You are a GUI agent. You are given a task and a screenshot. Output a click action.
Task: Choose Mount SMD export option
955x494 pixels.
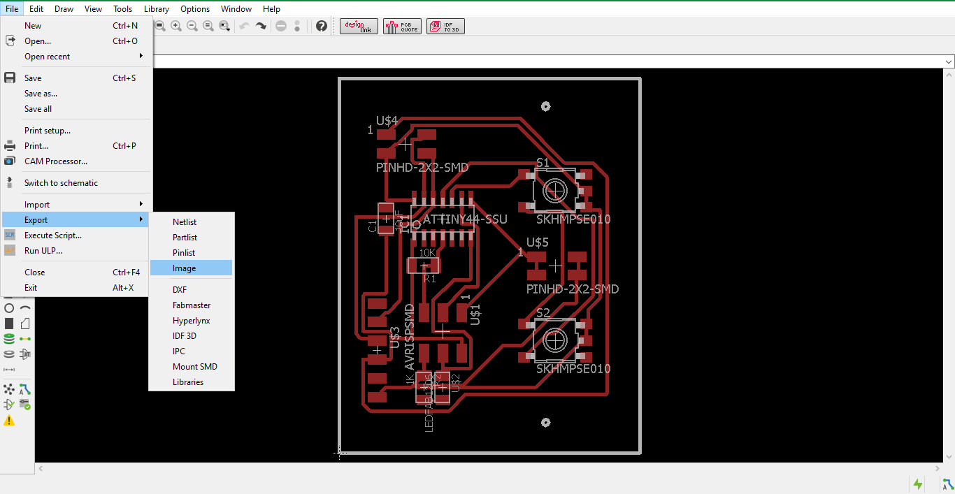pos(192,367)
